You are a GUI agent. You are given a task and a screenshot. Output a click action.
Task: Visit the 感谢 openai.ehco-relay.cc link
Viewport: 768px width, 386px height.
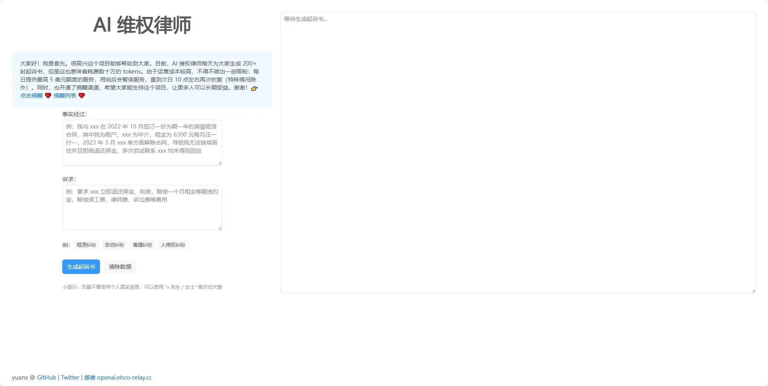point(118,378)
